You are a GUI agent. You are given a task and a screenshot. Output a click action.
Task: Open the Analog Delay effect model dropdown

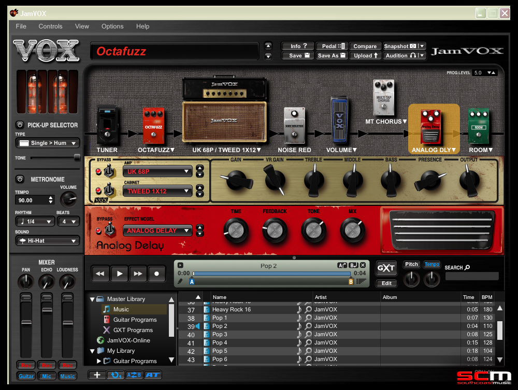coord(157,230)
